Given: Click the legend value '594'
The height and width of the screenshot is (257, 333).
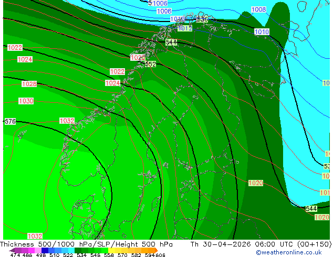Looking at the screenshot, I should [150, 255].
